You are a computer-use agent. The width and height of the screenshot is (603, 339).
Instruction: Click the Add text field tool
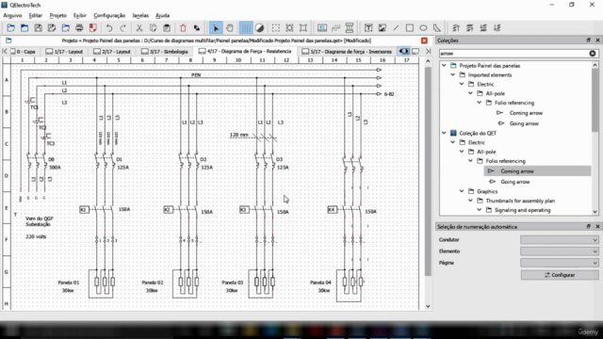[368, 27]
